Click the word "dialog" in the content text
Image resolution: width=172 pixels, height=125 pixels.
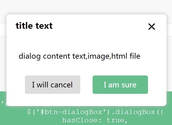(30, 56)
